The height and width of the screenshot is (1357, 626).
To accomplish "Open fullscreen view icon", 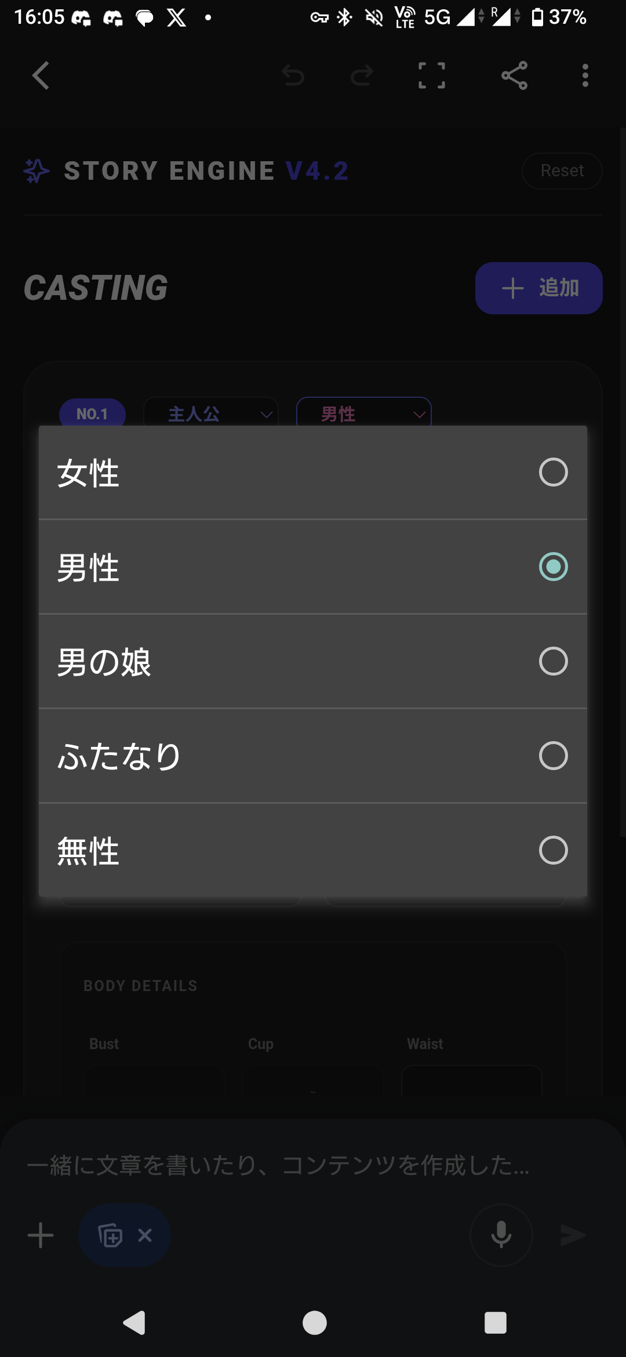I will point(432,75).
